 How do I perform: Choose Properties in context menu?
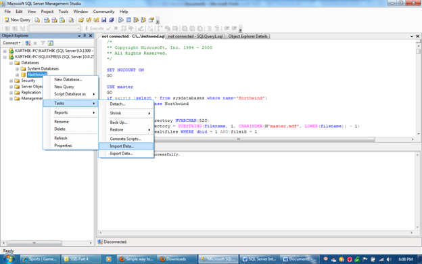click(x=70, y=146)
